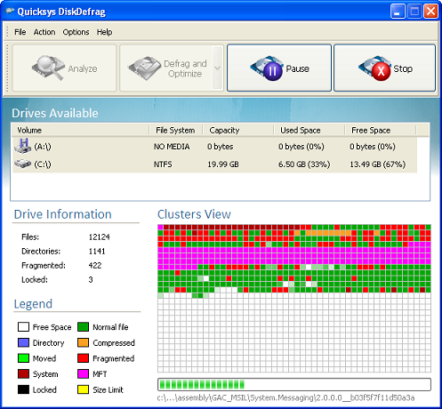The width and height of the screenshot is (442, 409).
Task: Click the '0 bytes' capacity of drive A
Action: click(221, 147)
